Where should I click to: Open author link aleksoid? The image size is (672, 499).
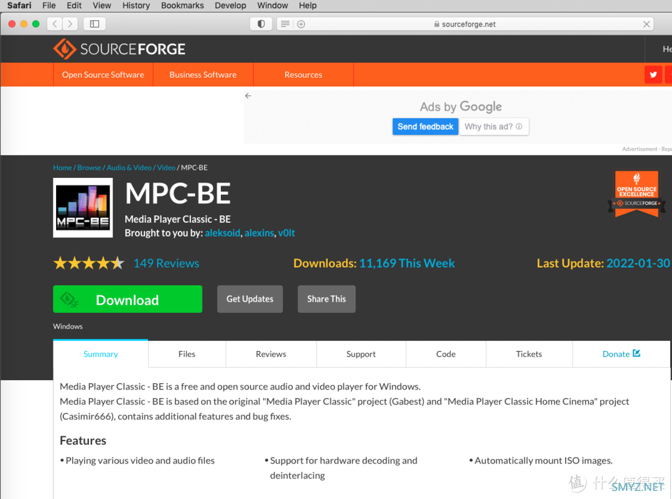pos(222,233)
